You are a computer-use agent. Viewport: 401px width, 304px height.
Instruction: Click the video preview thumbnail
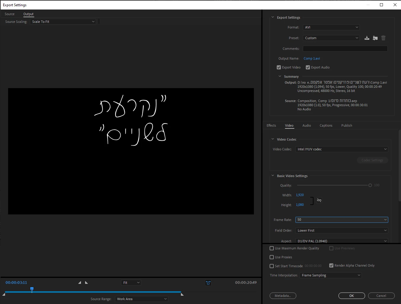point(131,151)
